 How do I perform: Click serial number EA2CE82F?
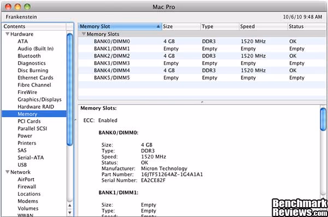click(153, 180)
